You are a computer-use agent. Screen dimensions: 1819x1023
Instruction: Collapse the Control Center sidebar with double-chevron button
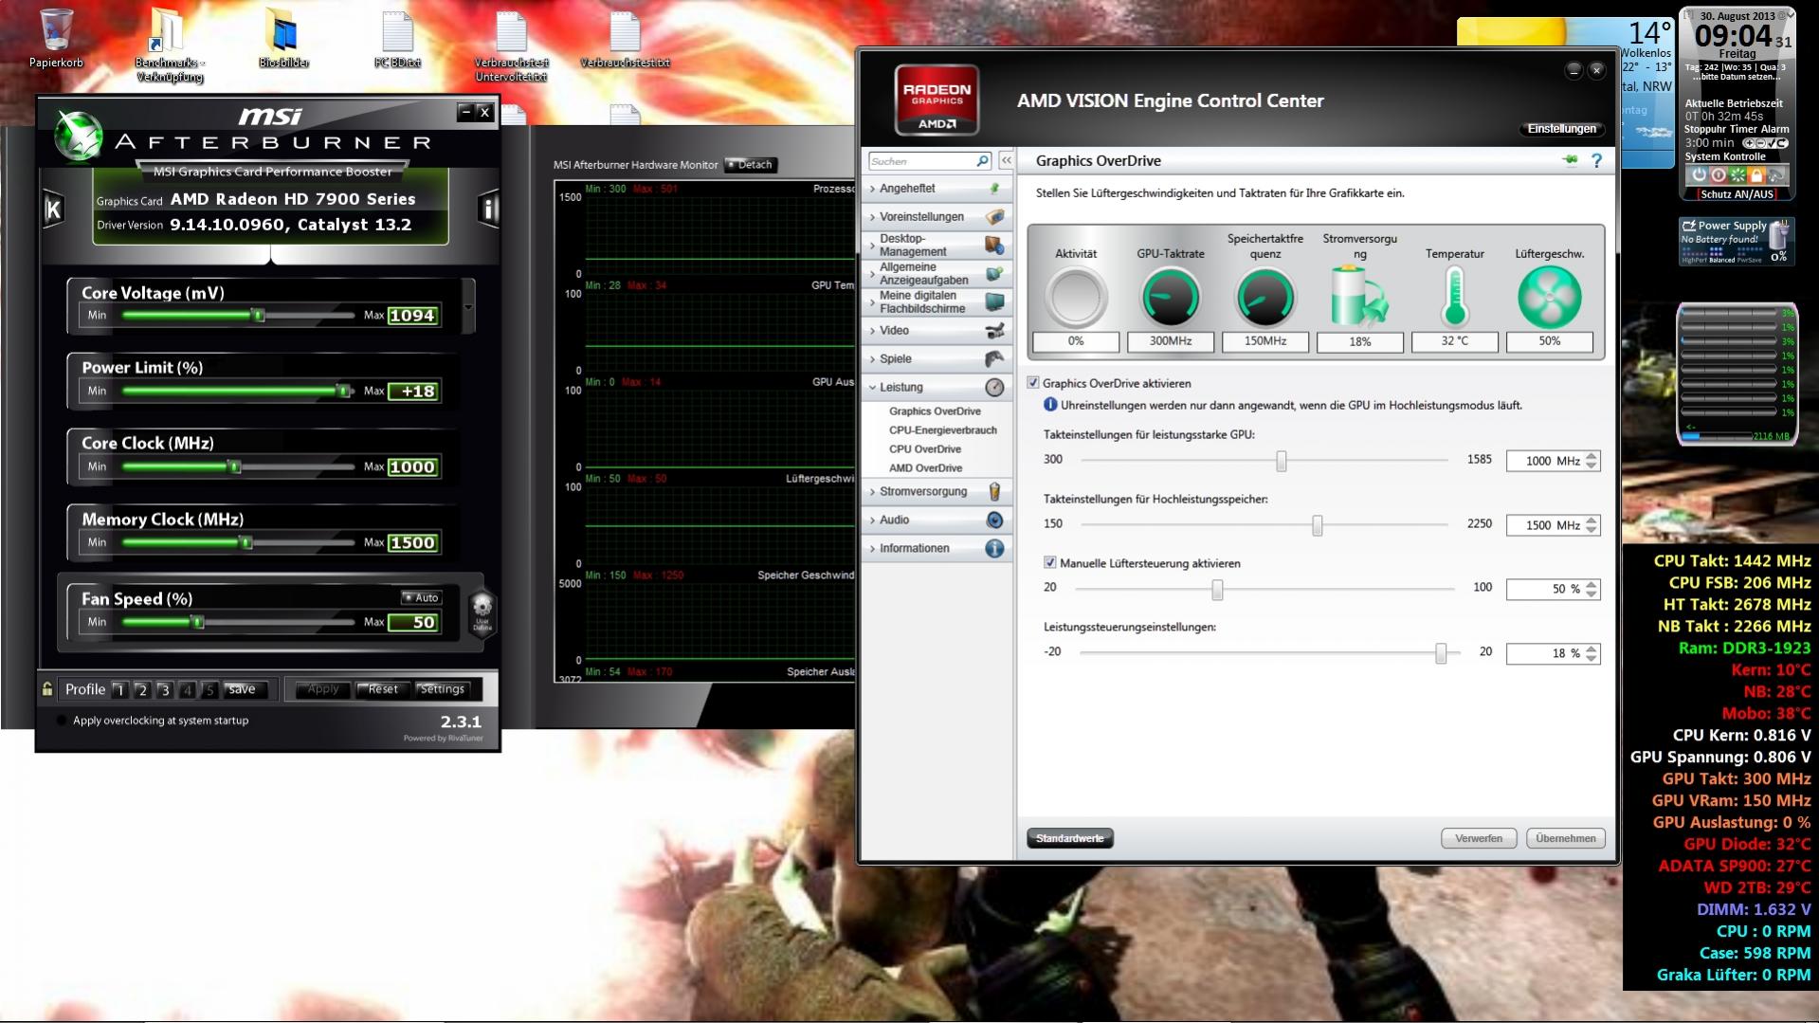pyautogui.click(x=1006, y=161)
